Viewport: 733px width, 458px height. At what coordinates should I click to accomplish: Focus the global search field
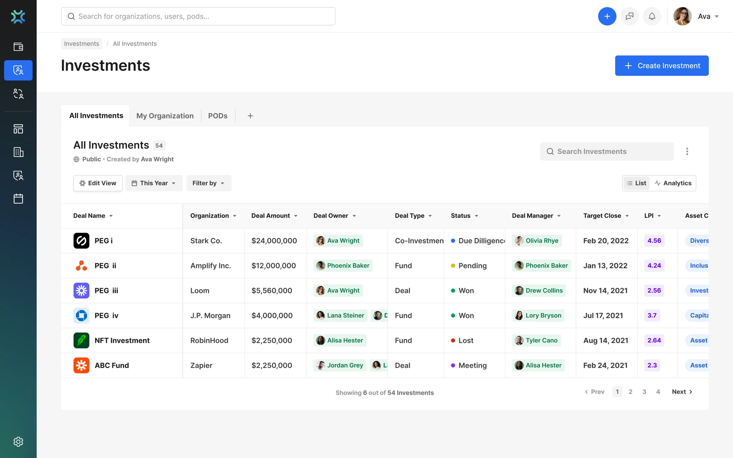click(198, 16)
